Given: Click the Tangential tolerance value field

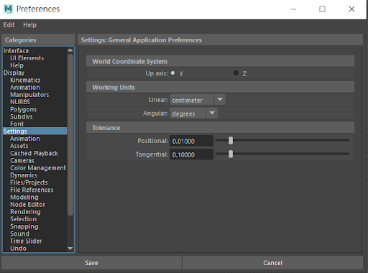Looking at the screenshot, I should click(191, 154).
